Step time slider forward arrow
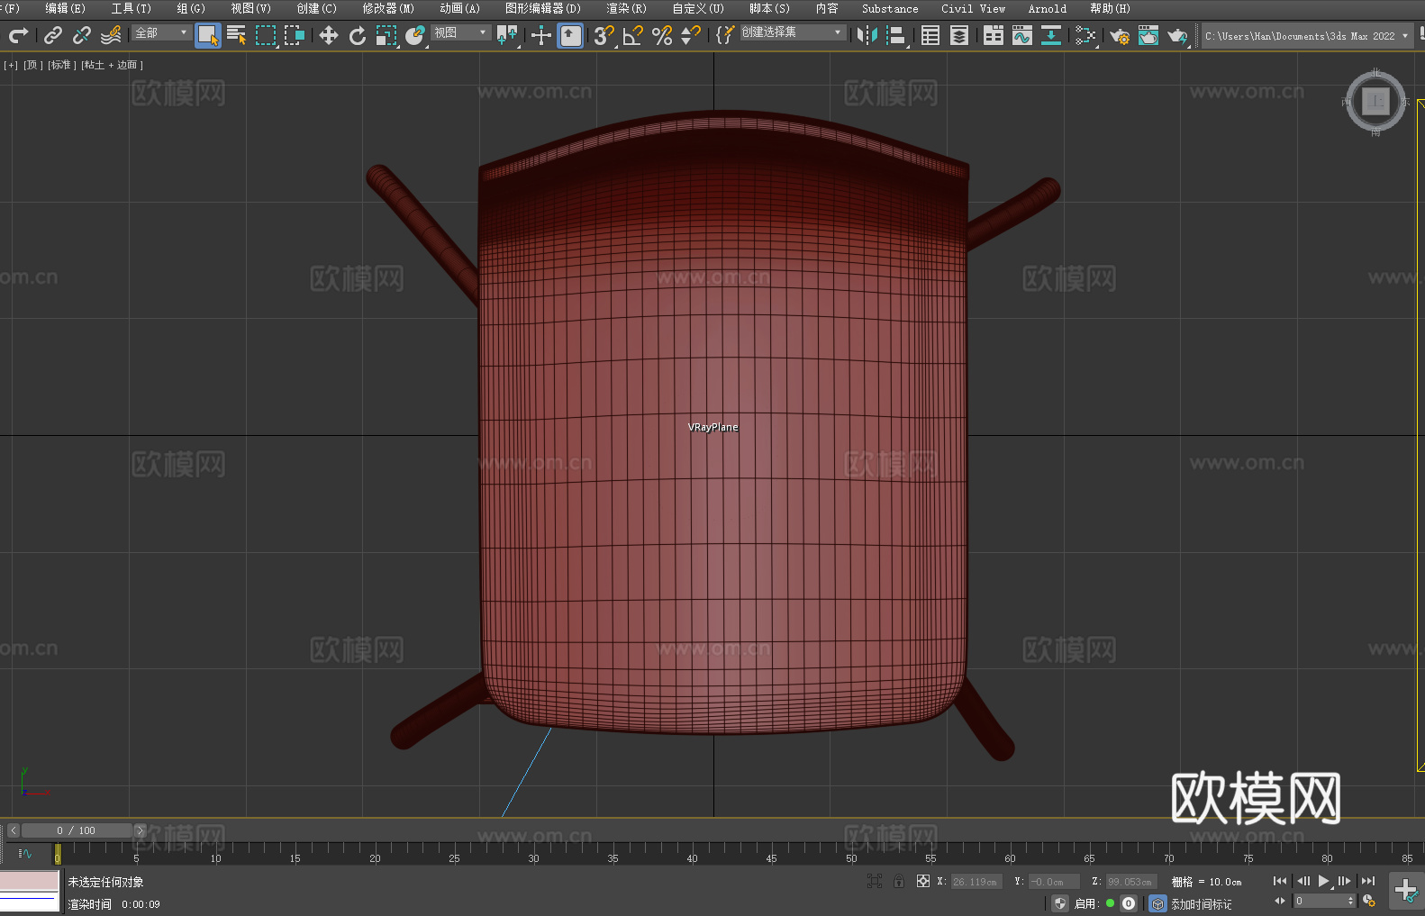The height and width of the screenshot is (916, 1425). click(x=140, y=830)
